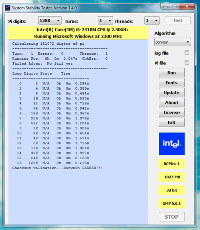Viewport: 200px width, 230px height.
Task: Click the loop 13 row with 1.856s
Action: pyautogui.click(x=53, y=148)
